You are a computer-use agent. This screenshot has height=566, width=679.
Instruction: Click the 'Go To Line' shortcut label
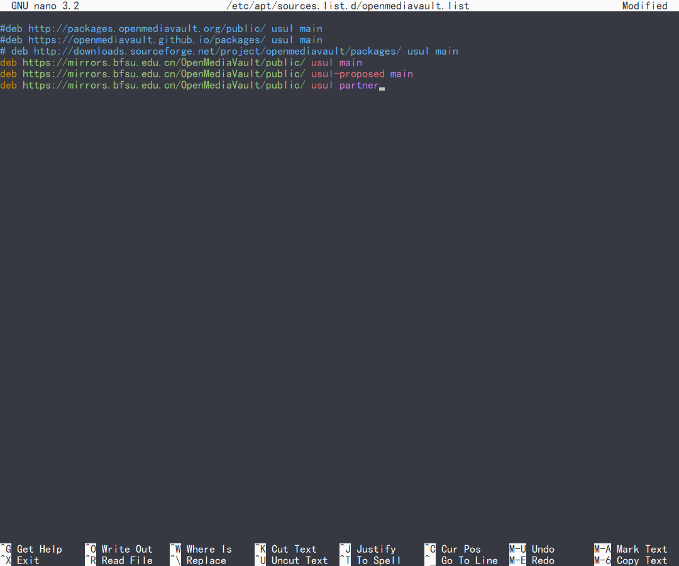[470, 560]
